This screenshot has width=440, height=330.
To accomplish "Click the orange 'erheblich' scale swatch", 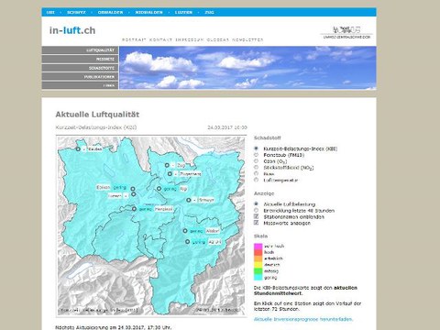I will [x=258, y=258].
